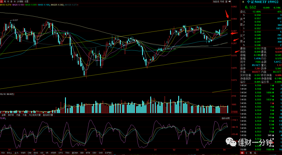Screen dimensions: 282x155
Task: Click the R marker beside the stock name
Action: (243, 2)
